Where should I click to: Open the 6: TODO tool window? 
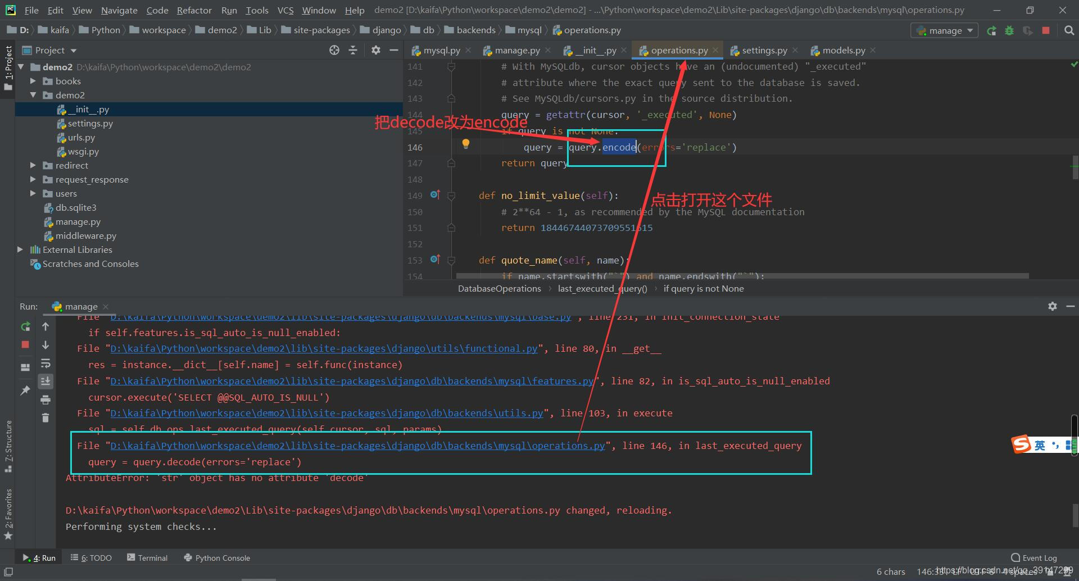91,558
